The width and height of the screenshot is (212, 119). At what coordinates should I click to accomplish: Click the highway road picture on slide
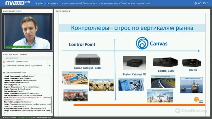[x=163, y=82]
